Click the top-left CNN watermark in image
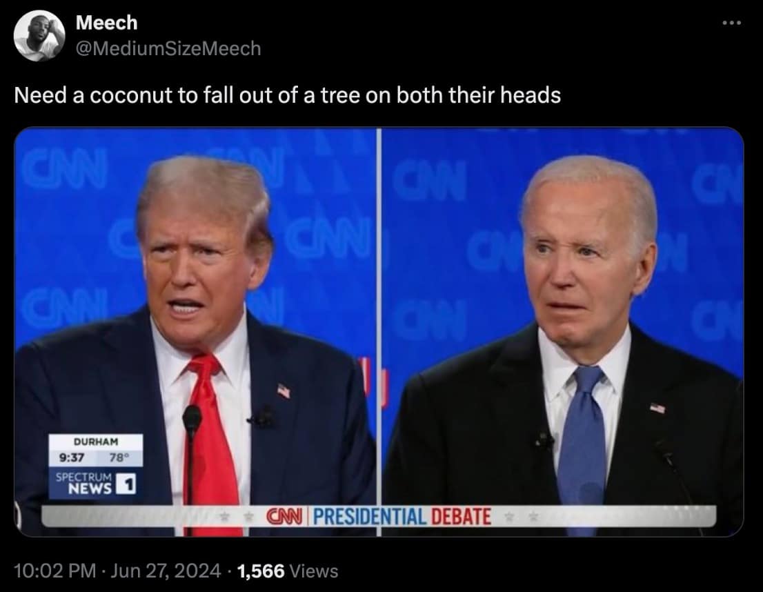 point(64,168)
